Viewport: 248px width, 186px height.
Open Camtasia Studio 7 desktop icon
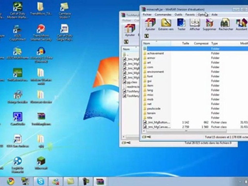tap(65, 10)
